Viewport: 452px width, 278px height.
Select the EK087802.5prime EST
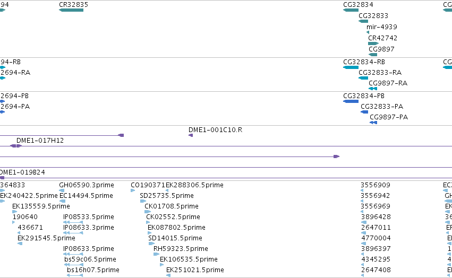click(150, 233)
